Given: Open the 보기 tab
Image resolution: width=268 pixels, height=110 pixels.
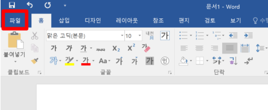Looking at the screenshot, I should tap(236, 21).
